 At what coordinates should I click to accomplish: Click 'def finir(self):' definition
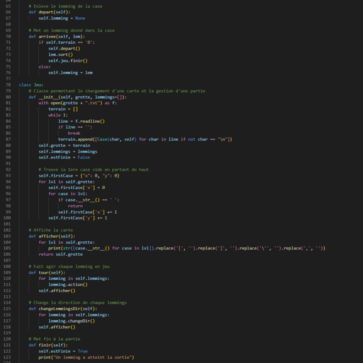tap(48, 345)
